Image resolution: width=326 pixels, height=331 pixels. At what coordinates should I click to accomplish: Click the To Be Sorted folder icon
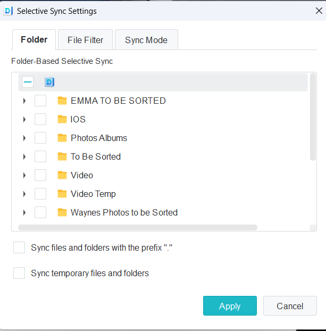point(62,156)
